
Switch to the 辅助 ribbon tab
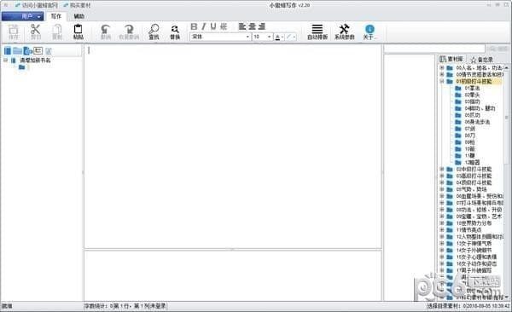pyautogui.click(x=79, y=16)
